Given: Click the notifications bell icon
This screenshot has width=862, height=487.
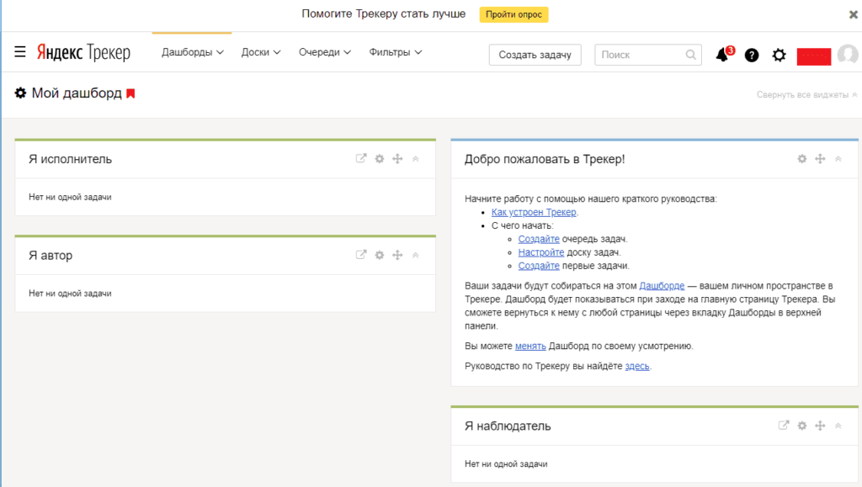Looking at the screenshot, I should 721,55.
